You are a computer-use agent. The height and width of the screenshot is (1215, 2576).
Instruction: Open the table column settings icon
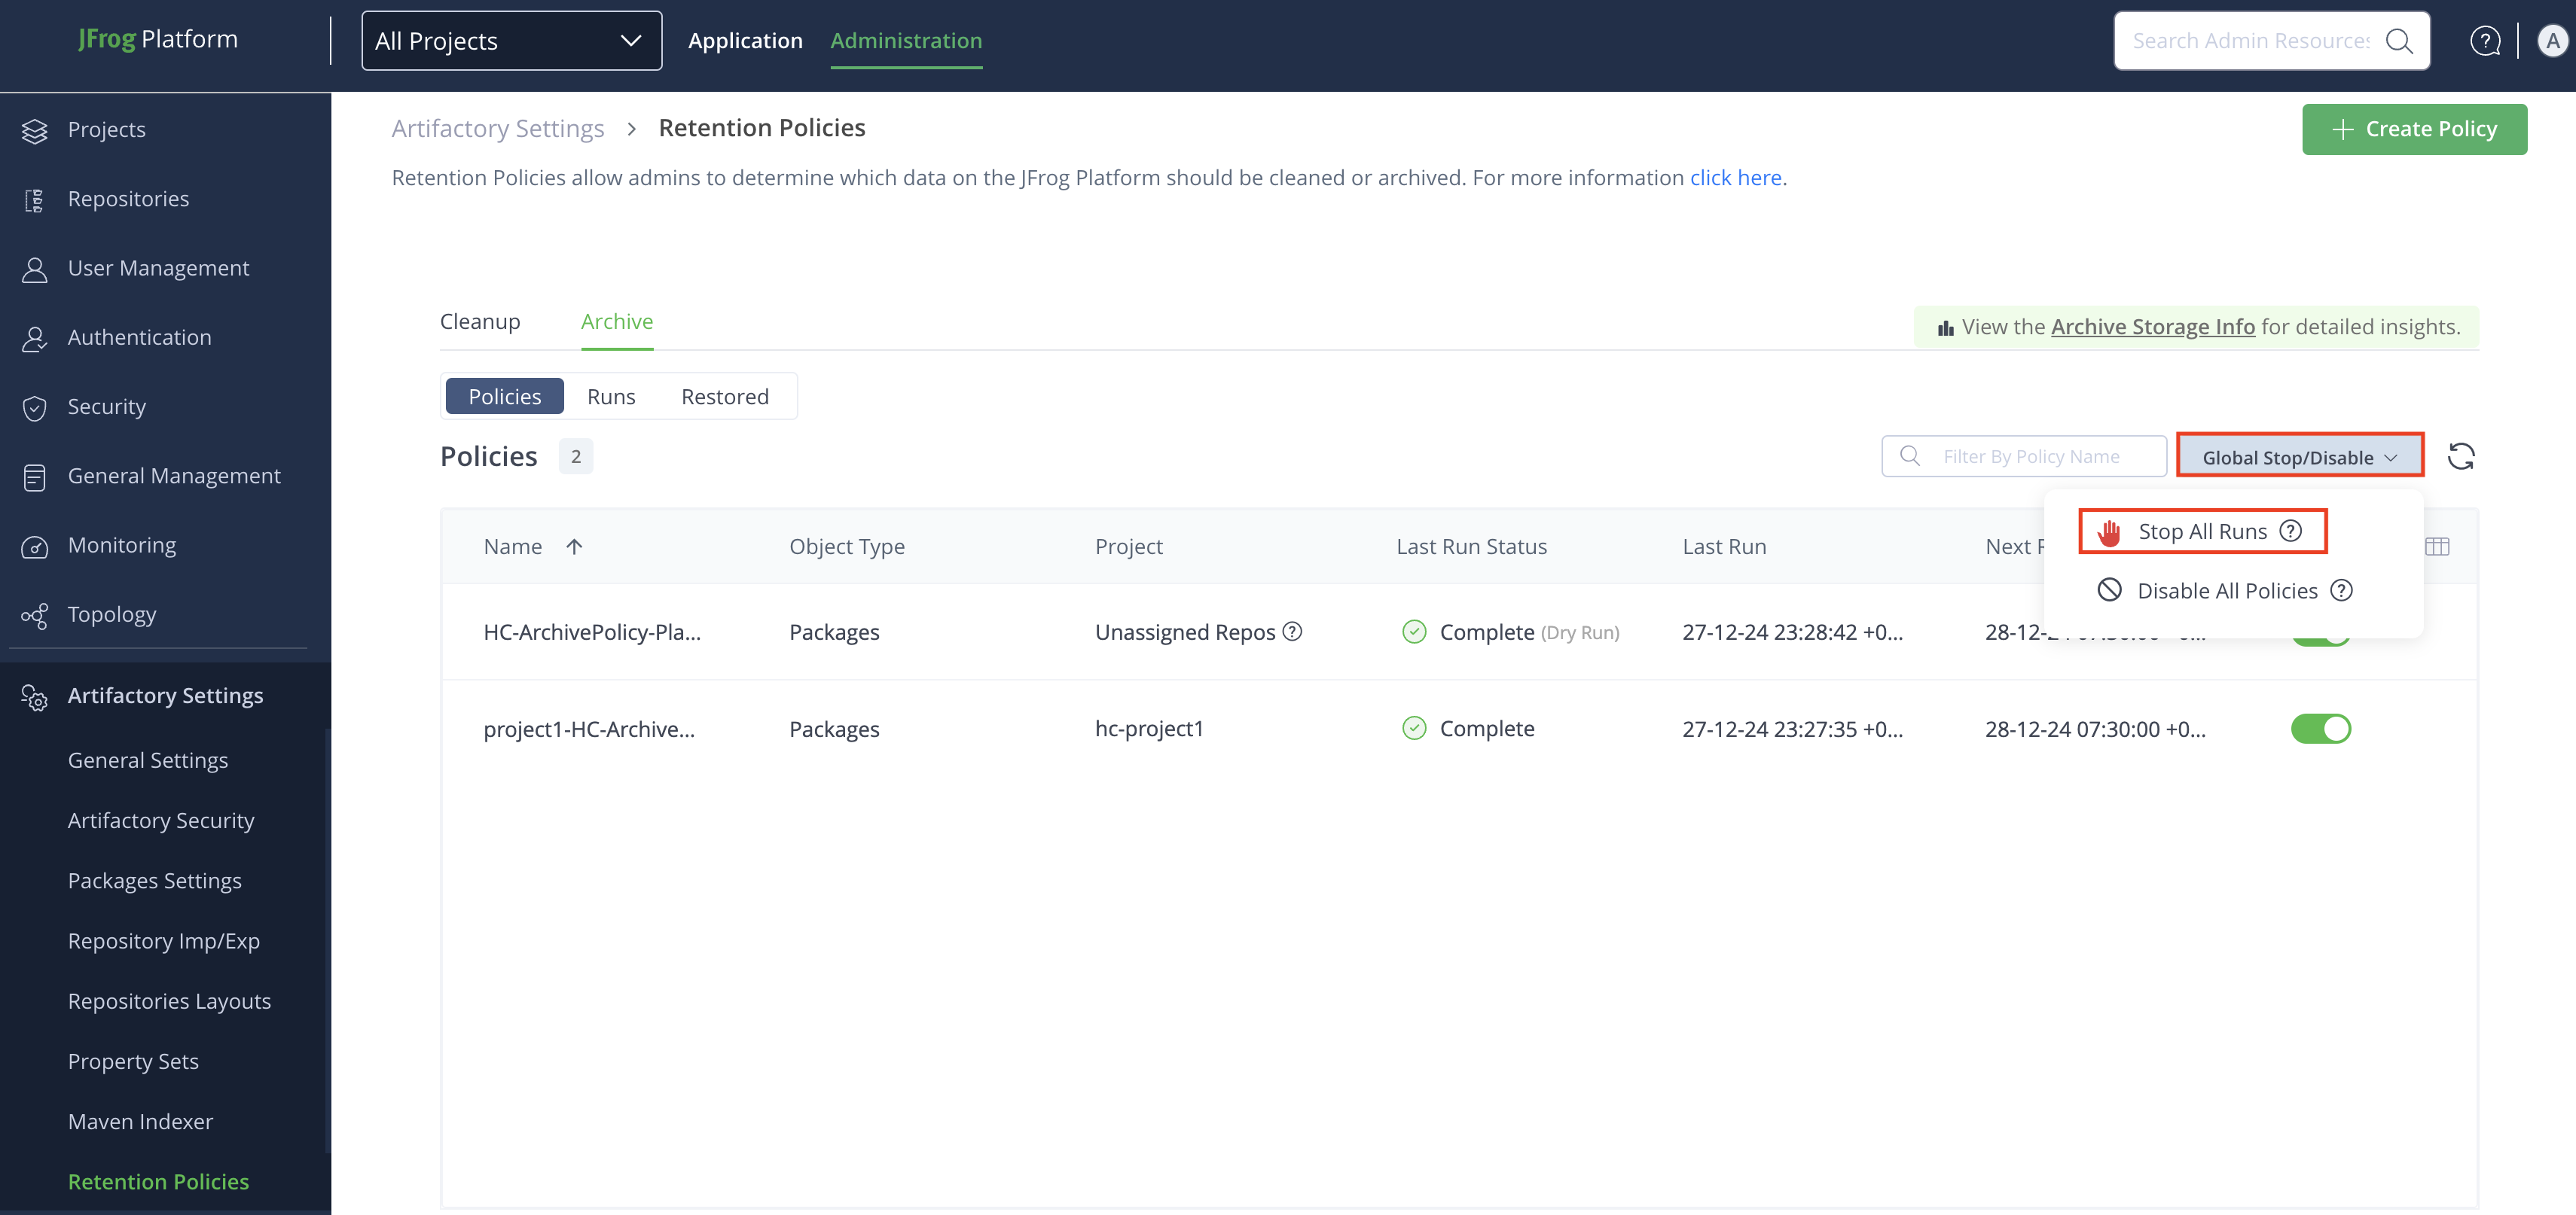2437,547
